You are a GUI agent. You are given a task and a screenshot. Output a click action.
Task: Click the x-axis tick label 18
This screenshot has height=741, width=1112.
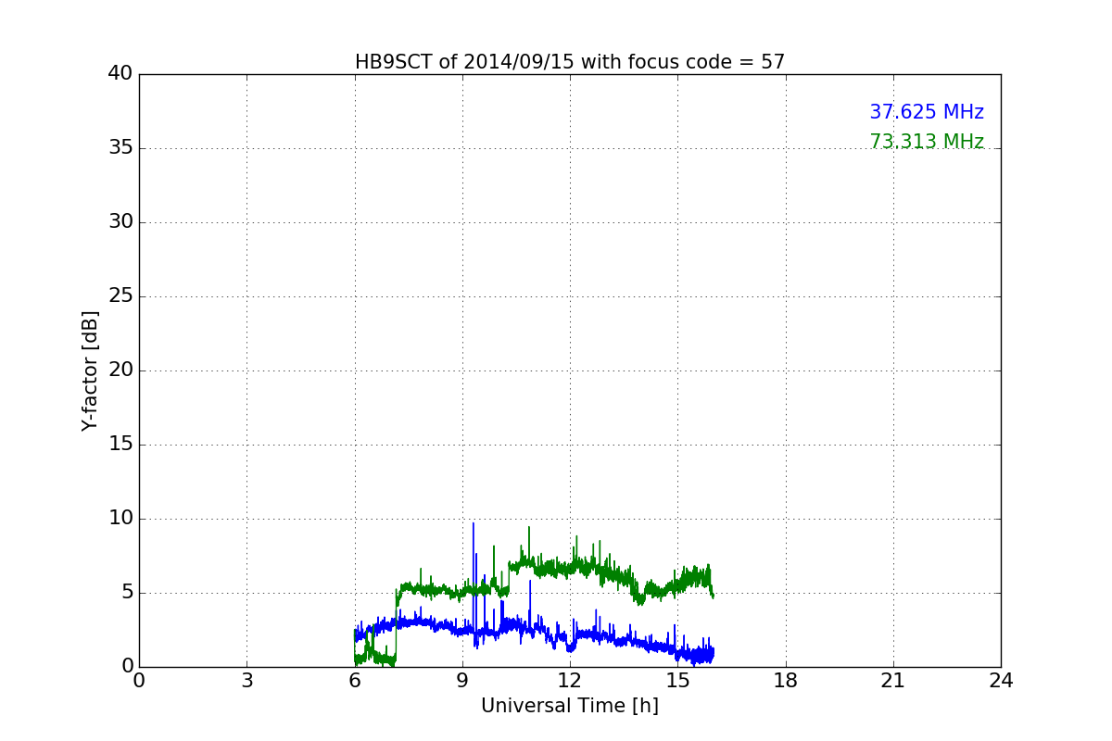tap(786, 681)
